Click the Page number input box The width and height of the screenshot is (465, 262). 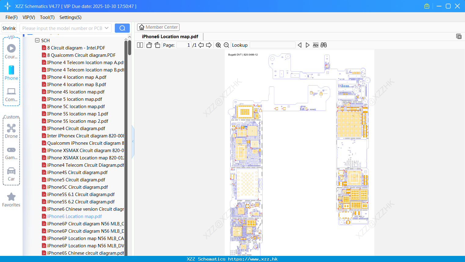click(184, 45)
